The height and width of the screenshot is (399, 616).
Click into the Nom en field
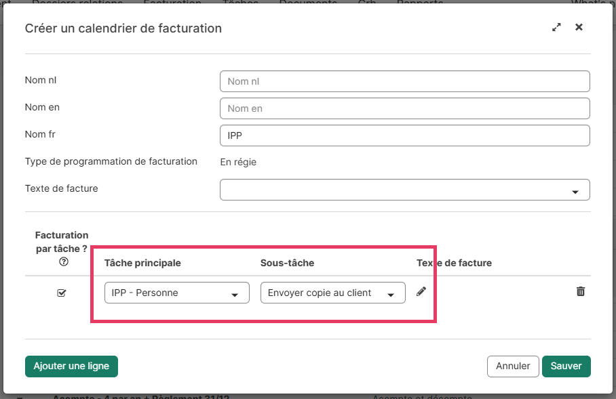tap(404, 108)
